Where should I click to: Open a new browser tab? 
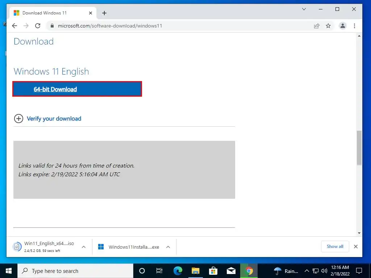click(104, 13)
